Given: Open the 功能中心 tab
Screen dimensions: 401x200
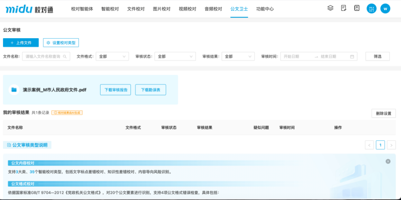Looking at the screenshot, I should click(x=265, y=8).
